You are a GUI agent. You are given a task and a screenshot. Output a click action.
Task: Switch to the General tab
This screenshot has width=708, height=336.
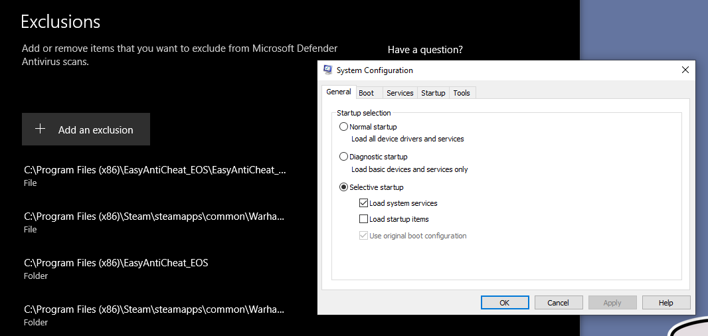339,92
